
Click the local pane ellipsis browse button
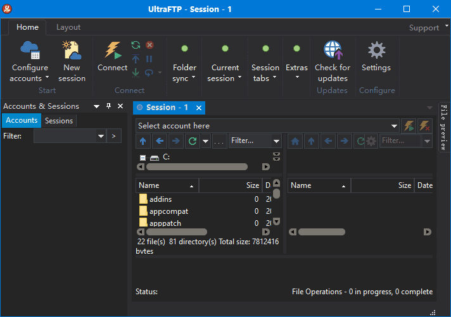coord(219,141)
